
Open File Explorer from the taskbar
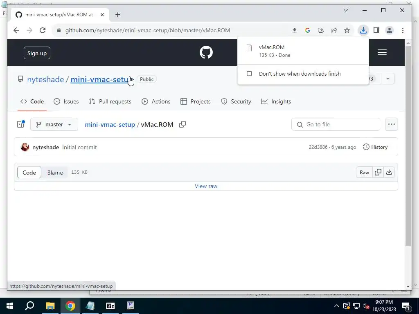point(50,306)
